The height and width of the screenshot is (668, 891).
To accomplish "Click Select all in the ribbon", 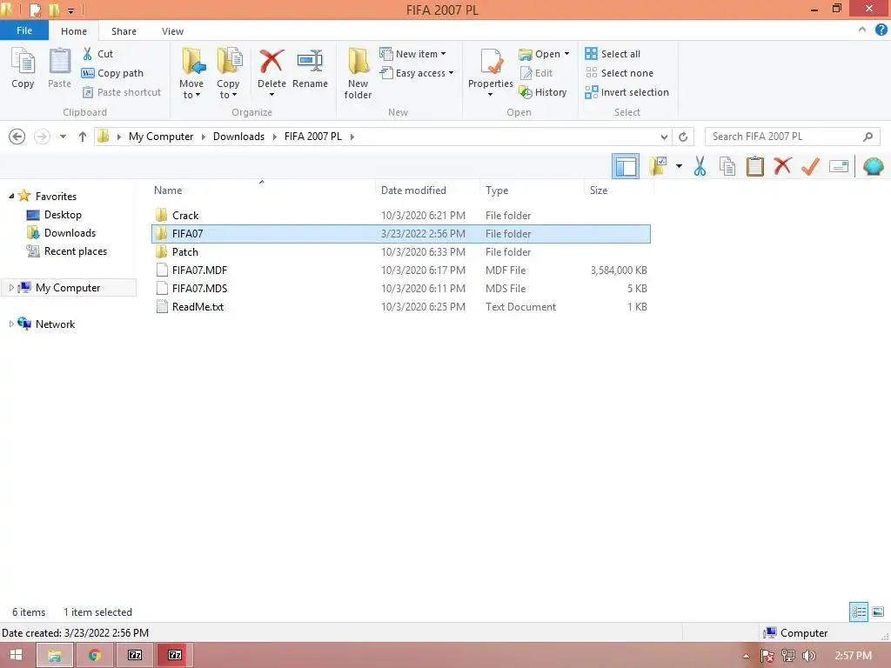I will click(613, 54).
